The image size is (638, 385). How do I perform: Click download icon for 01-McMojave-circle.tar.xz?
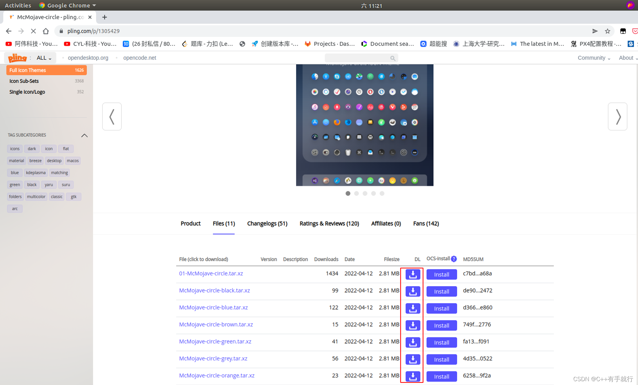(x=413, y=274)
